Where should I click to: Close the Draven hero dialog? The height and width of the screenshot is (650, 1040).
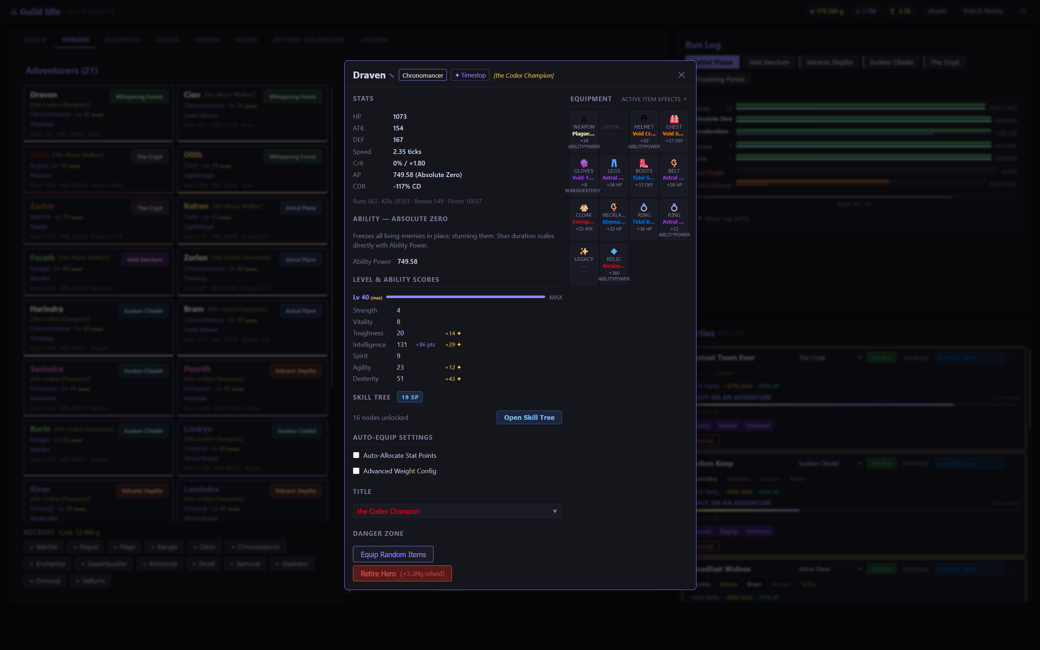click(x=682, y=75)
